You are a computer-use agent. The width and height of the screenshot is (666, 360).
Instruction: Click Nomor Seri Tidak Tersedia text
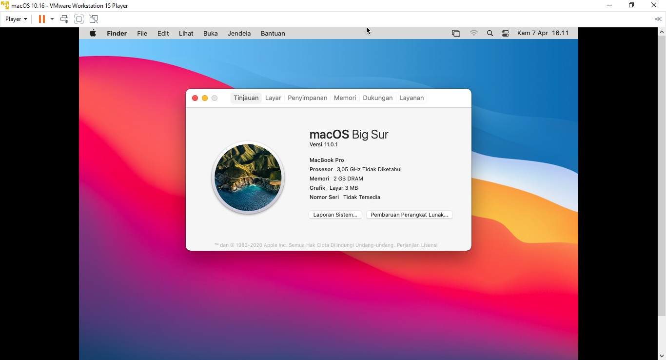click(345, 197)
